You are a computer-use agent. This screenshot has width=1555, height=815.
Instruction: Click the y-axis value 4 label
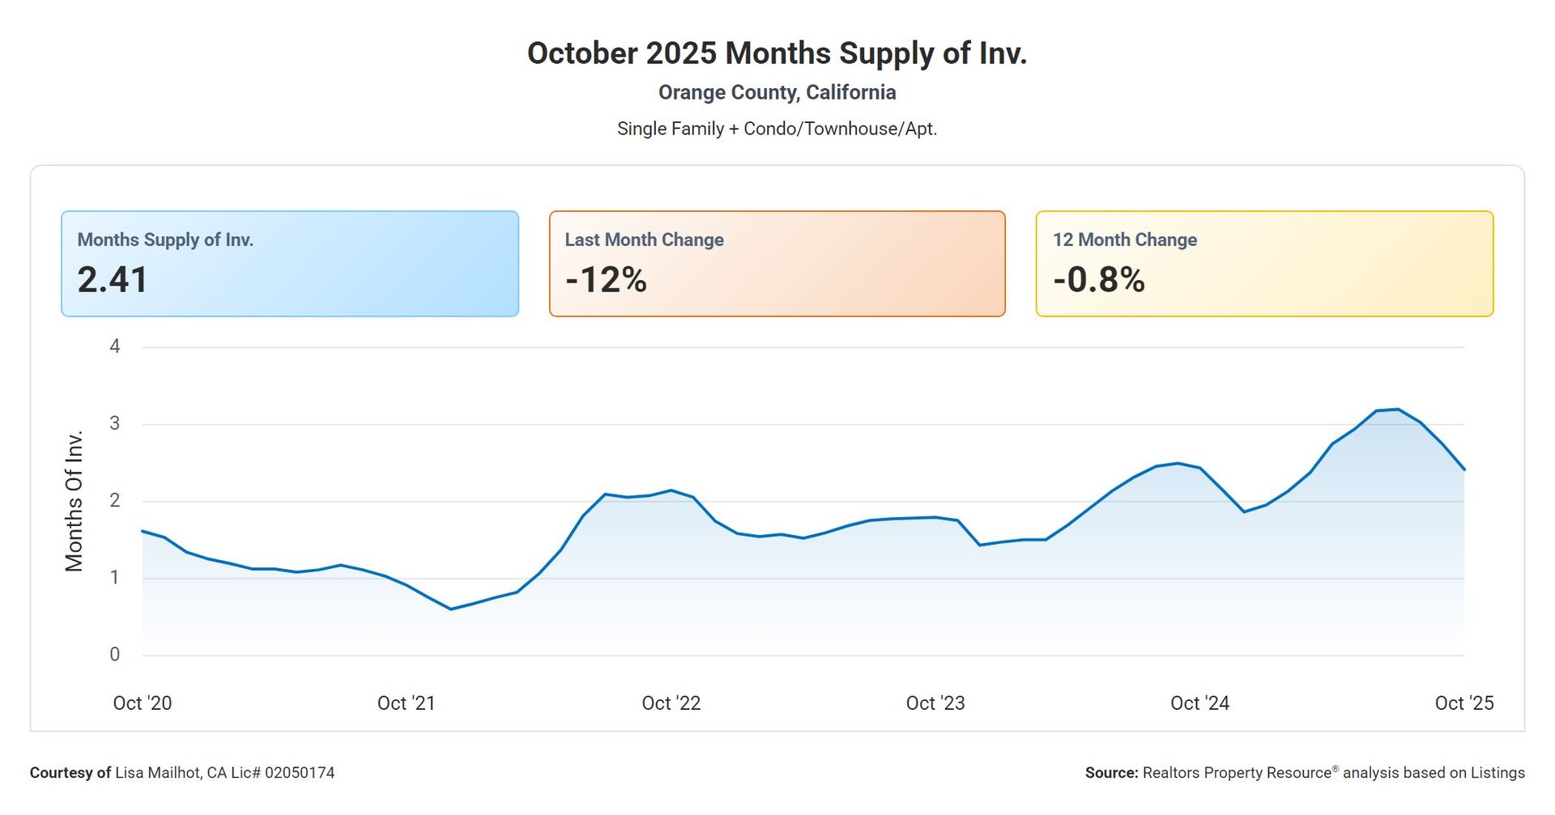115,346
